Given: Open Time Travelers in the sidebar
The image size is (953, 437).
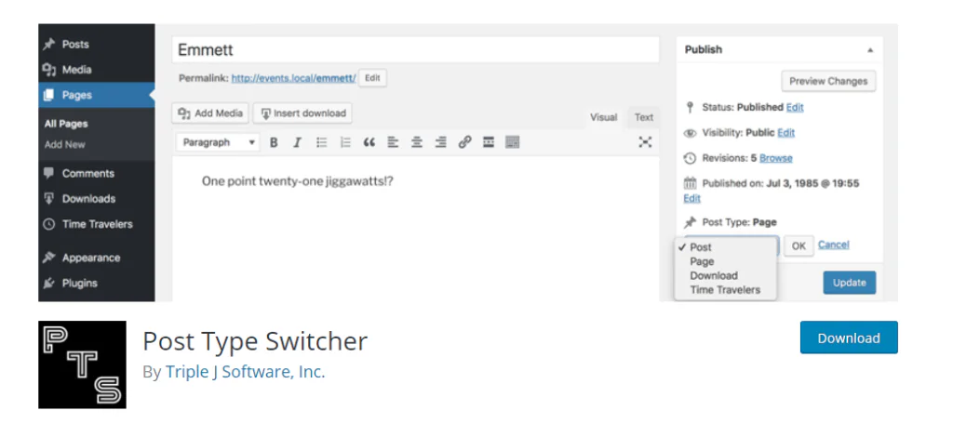Looking at the screenshot, I should pyautogui.click(x=96, y=225).
